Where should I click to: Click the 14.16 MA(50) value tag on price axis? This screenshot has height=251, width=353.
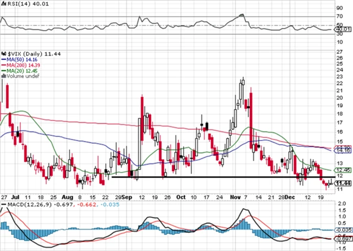[x=343, y=149]
